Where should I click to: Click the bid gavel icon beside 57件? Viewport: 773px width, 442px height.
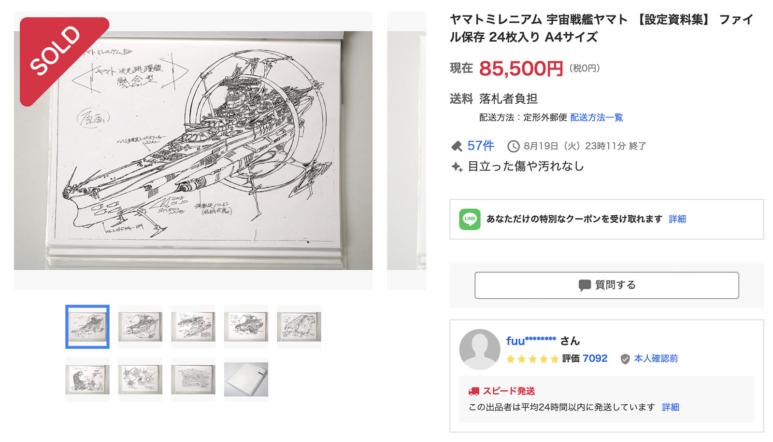tap(457, 146)
